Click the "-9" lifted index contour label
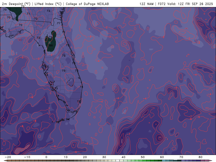This screenshot has height=162, width=216. 22,126
